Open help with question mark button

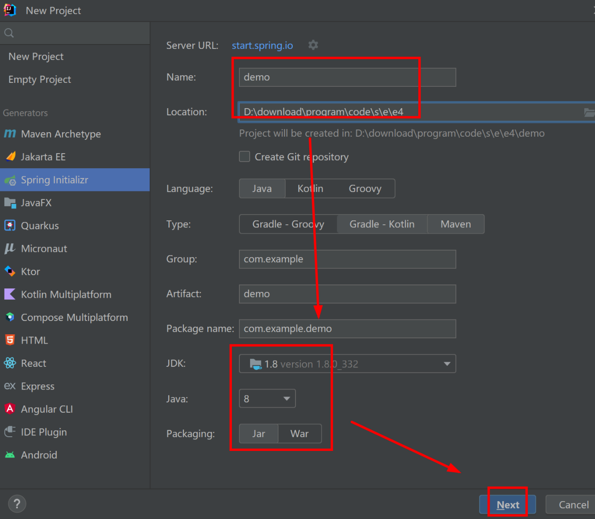(17, 504)
